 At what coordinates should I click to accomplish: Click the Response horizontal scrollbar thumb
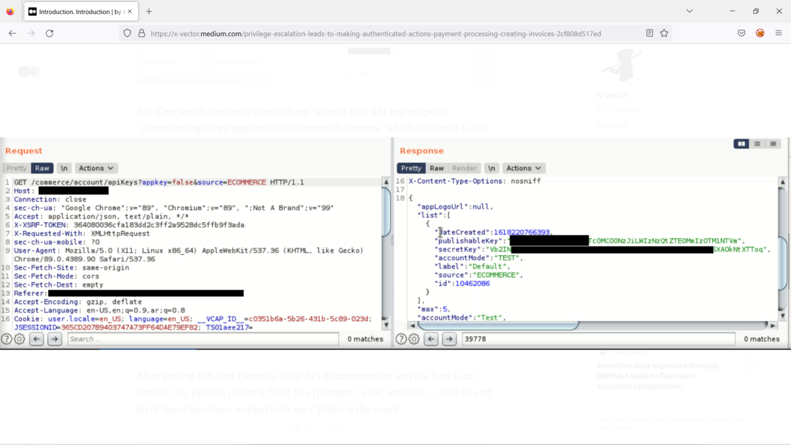(x=500, y=325)
